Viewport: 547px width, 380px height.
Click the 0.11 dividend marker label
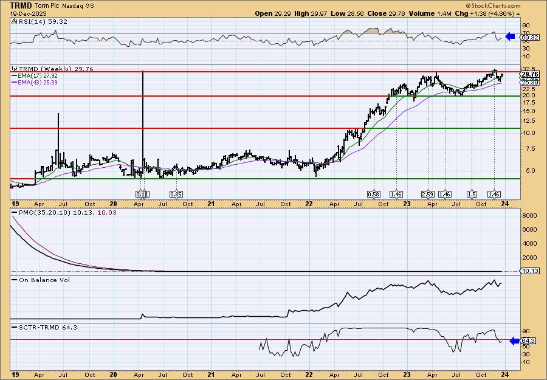click(x=142, y=194)
